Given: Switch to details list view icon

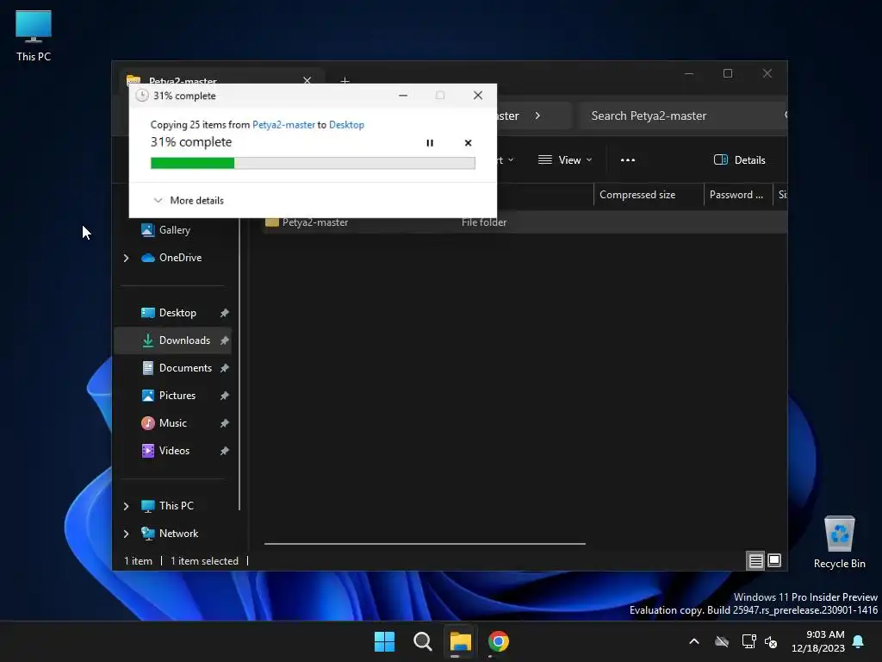Looking at the screenshot, I should tap(755, 560).
